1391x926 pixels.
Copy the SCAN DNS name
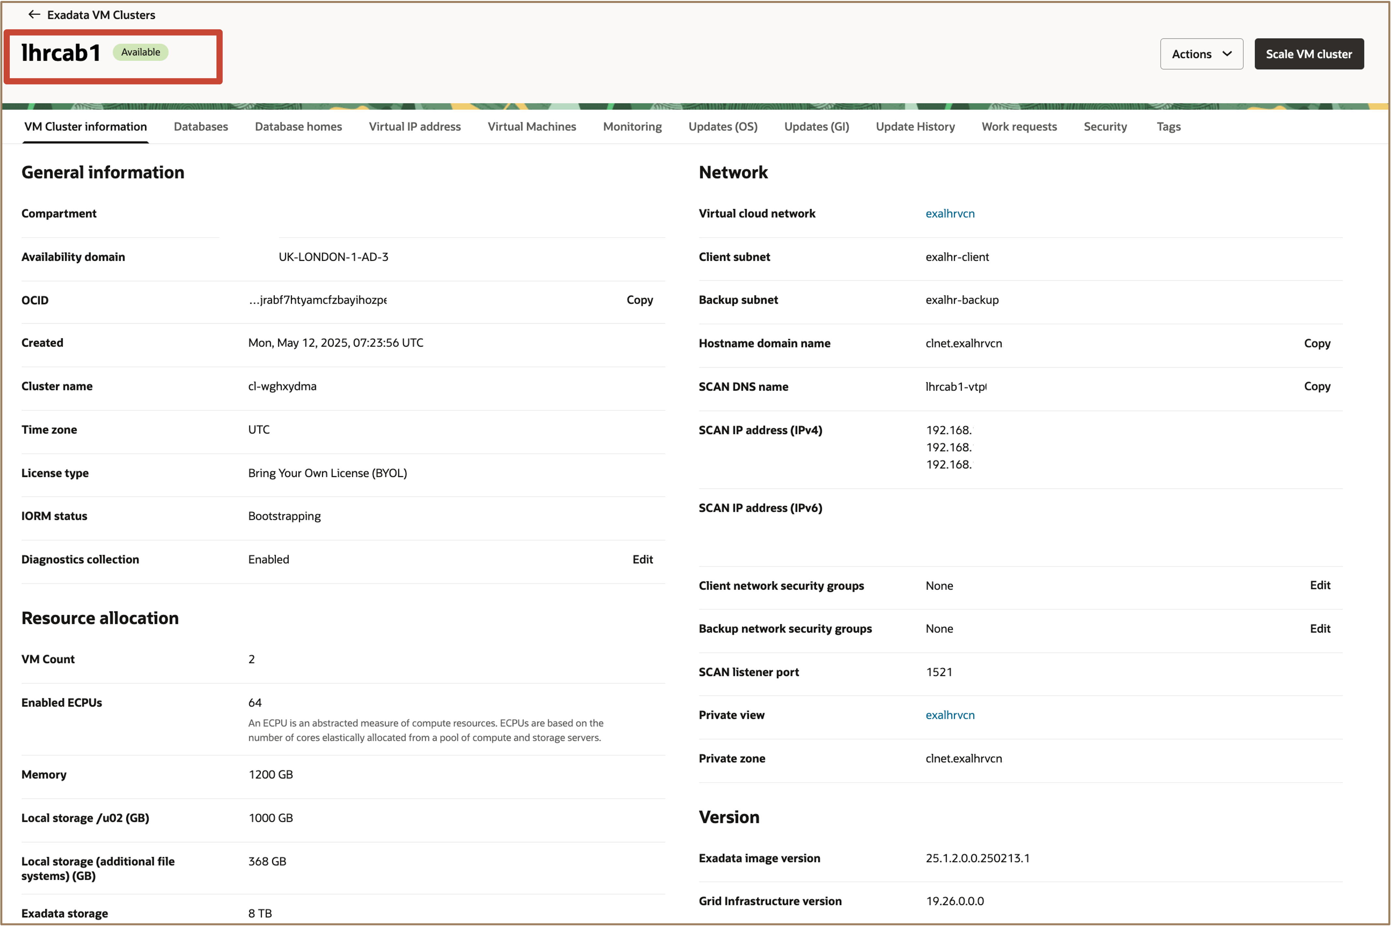1317,386
